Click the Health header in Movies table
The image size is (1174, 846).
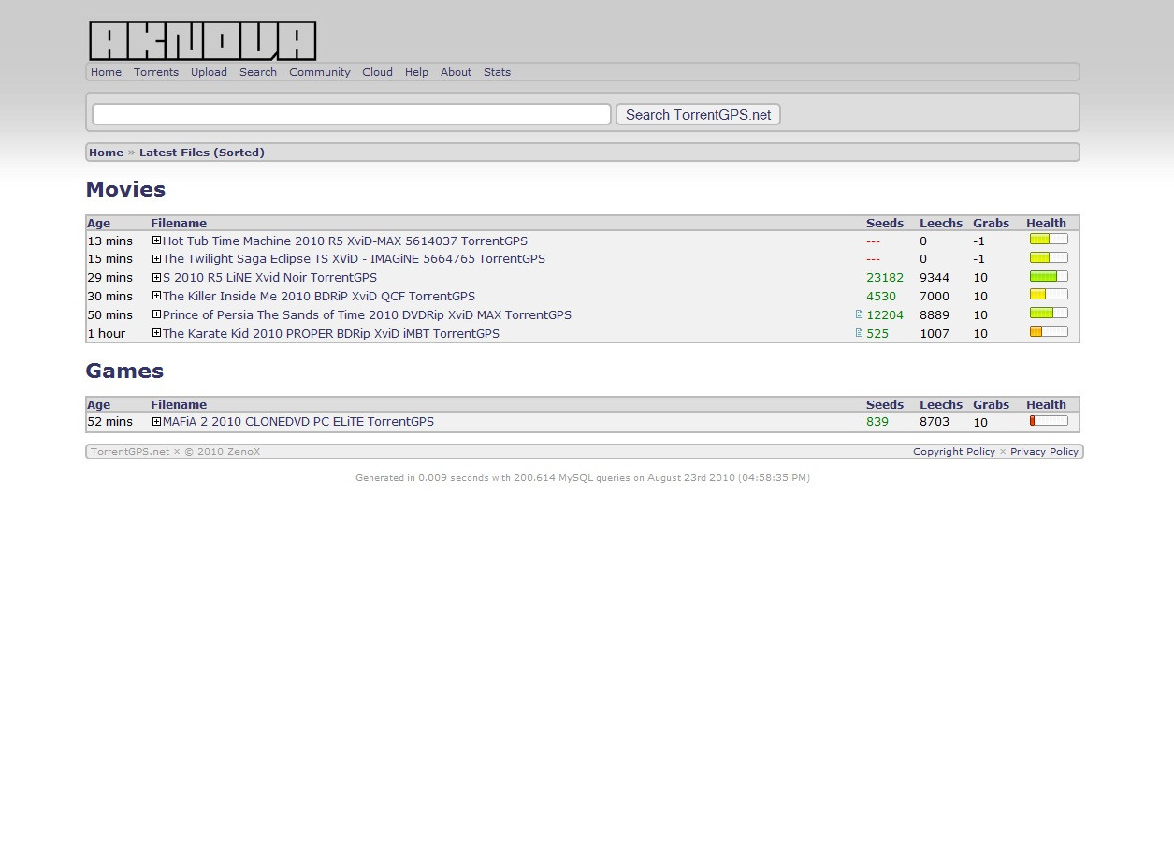point(1046,223)
